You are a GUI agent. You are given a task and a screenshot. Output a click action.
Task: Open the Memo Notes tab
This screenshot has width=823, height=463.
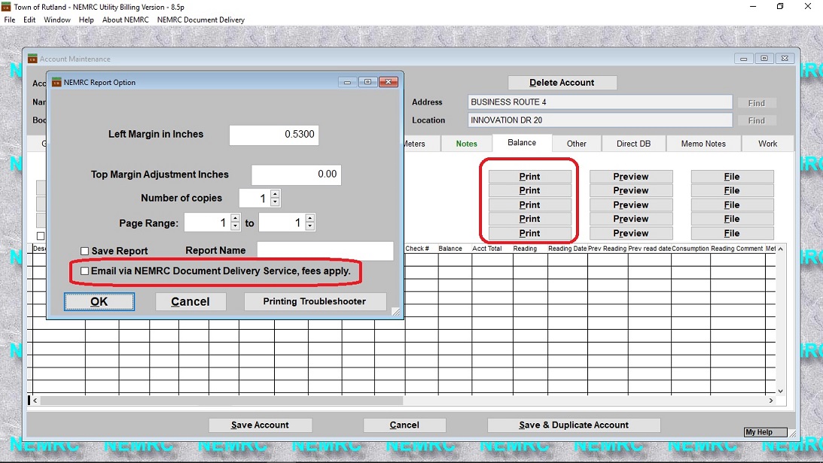point(703,144)
